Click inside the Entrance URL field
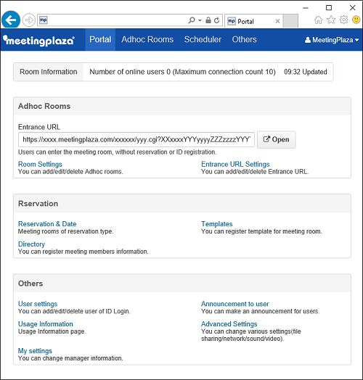Viewport: 363px width, 380px height. (136, 139)
